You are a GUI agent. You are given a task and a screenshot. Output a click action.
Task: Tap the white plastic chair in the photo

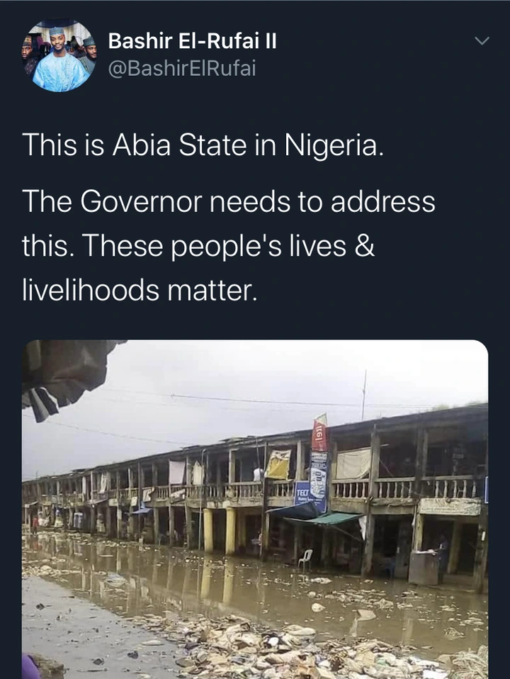(306, 560)
